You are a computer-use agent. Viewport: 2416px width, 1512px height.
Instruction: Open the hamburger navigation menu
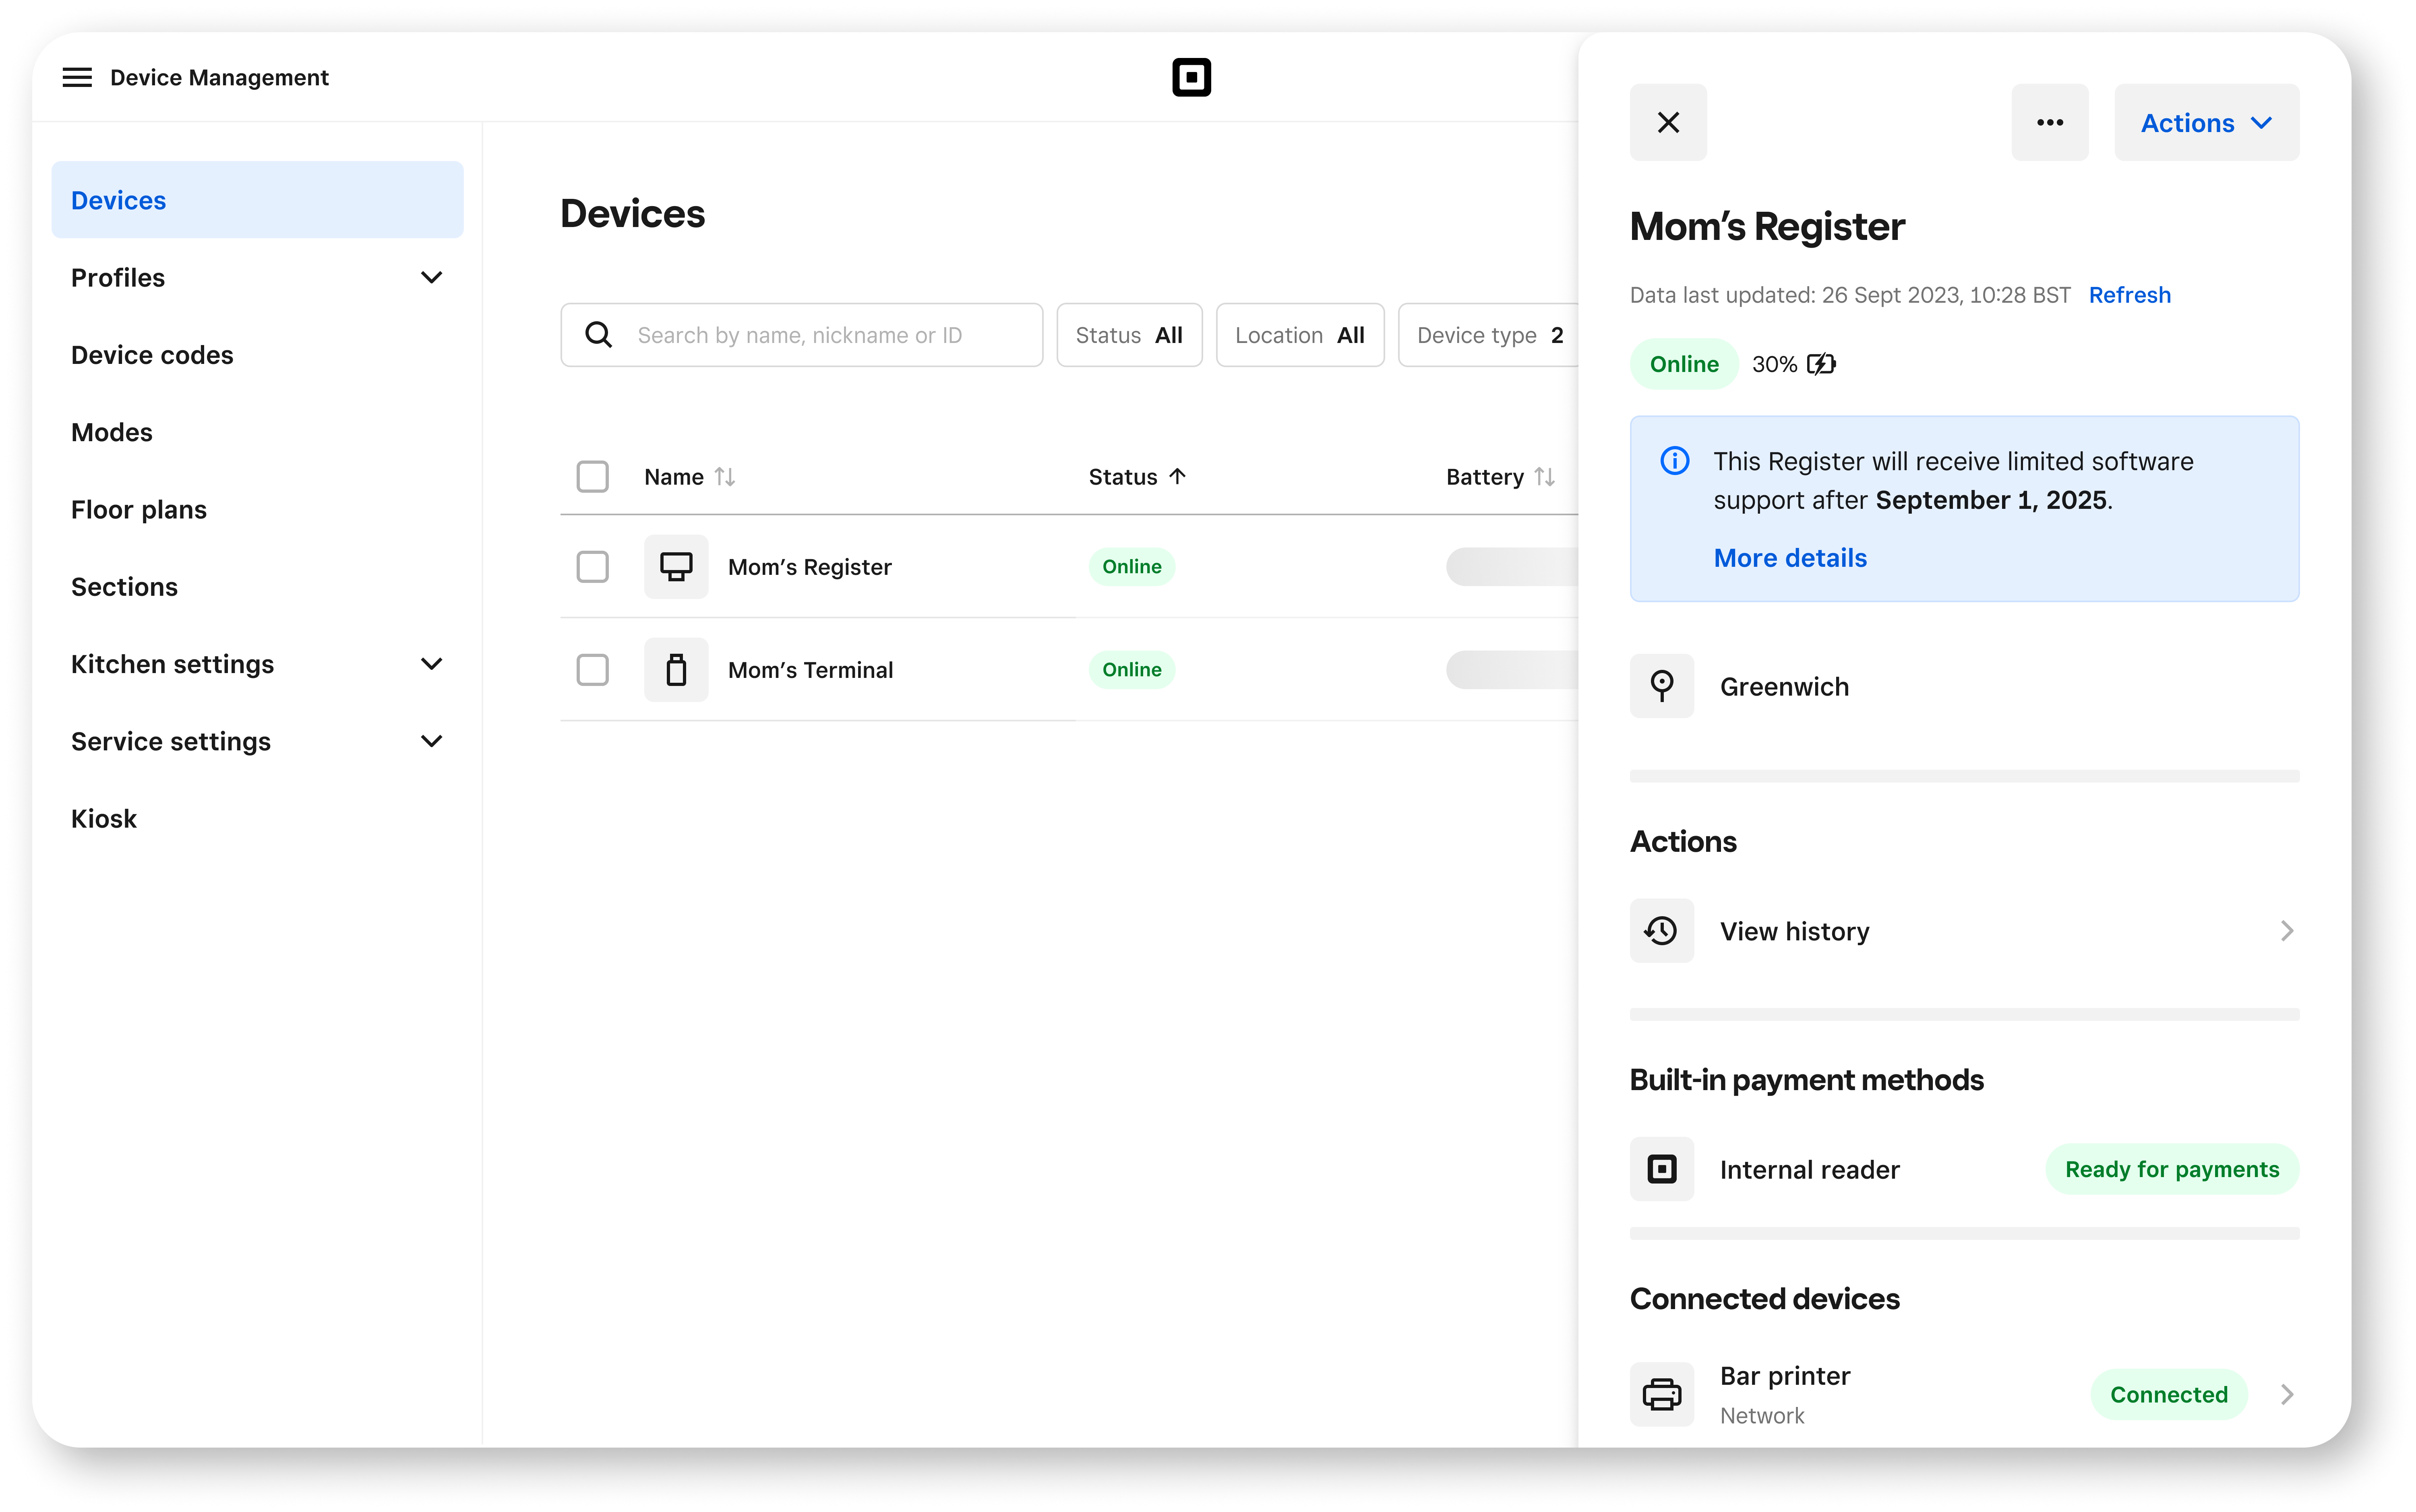(77, 78)
